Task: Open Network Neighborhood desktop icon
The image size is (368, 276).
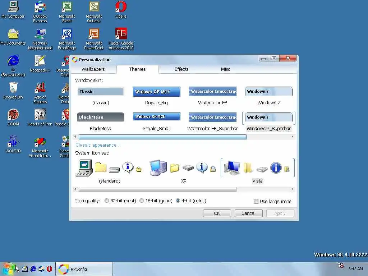Action: [40, 39]
